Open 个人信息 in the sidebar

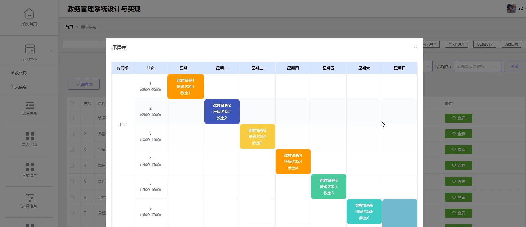click(19, 87)
